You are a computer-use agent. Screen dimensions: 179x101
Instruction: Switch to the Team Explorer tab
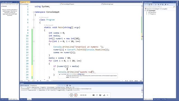(157, 99)
